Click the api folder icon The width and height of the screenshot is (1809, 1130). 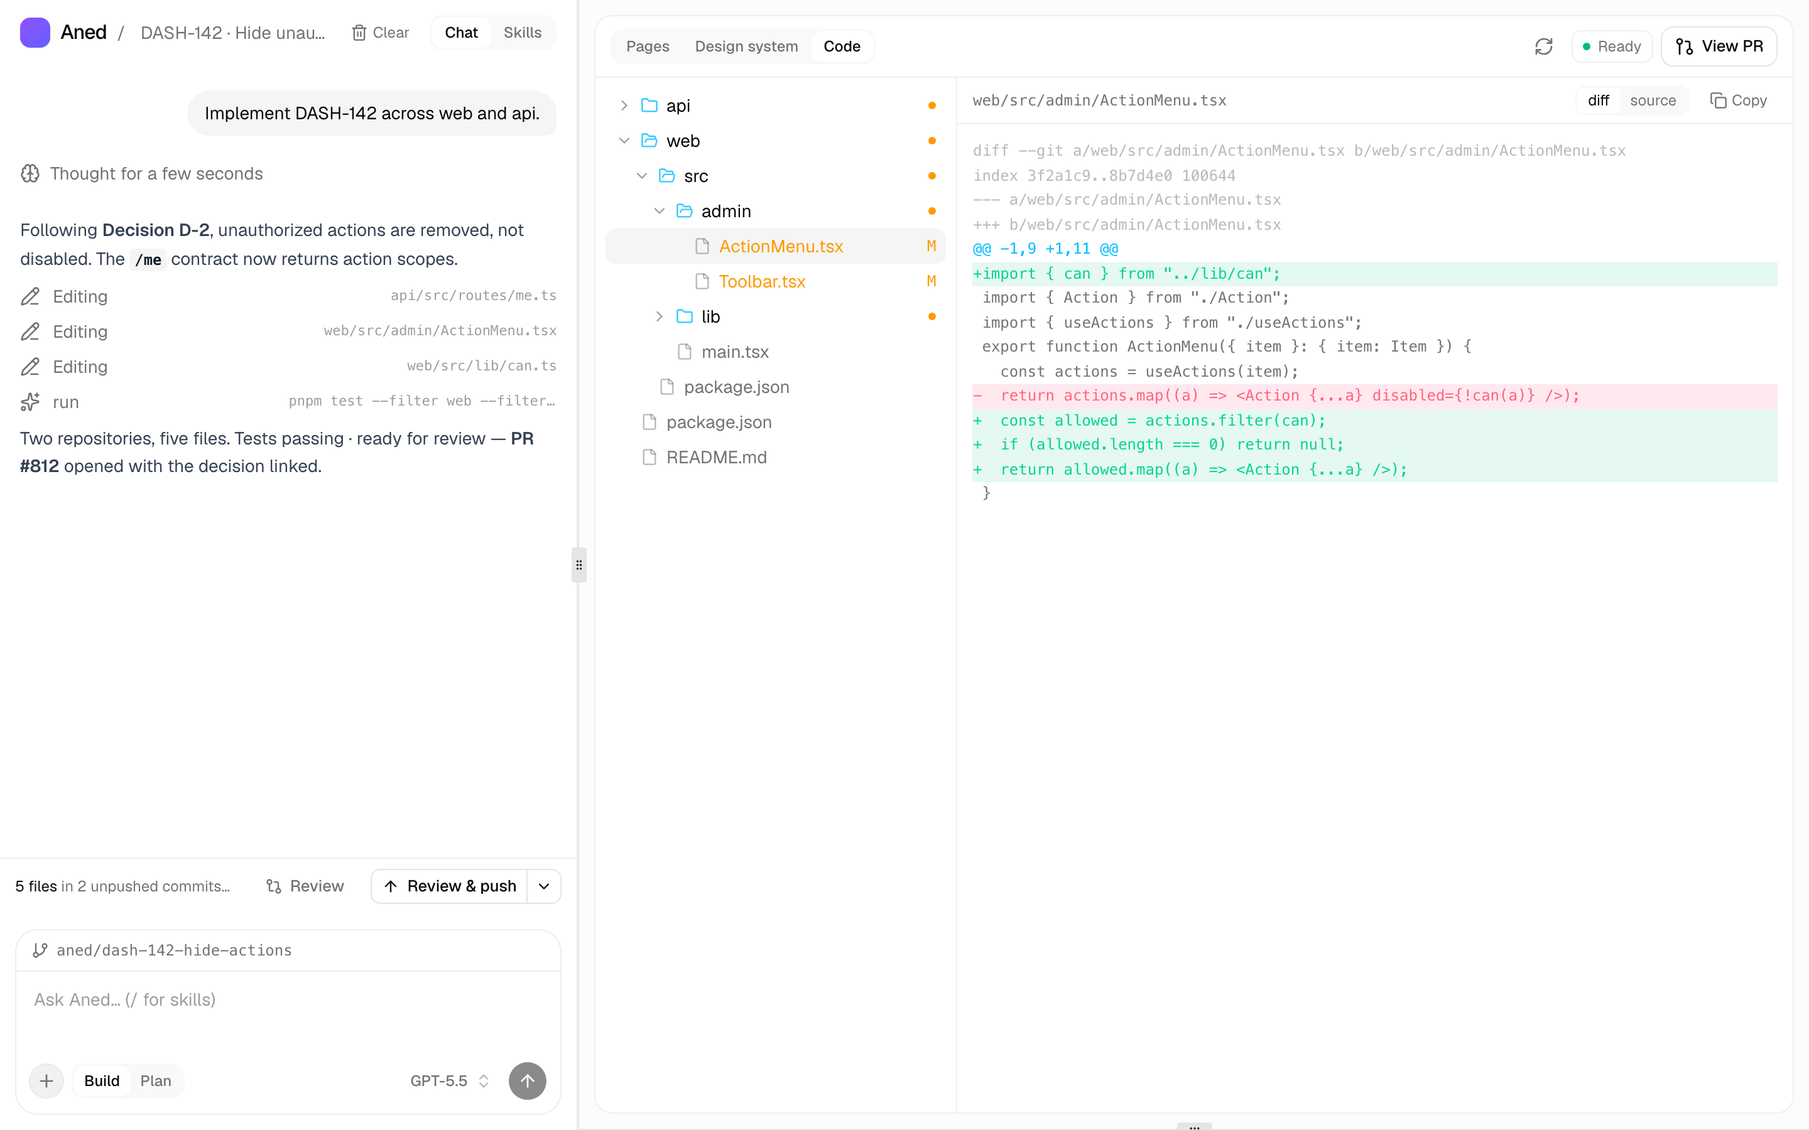click(649, 105)
